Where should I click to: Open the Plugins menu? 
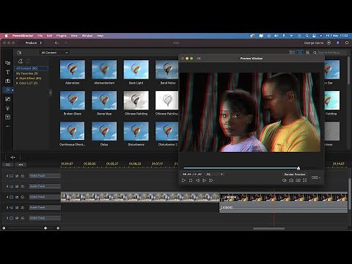pyautogui.click(x=61, y=36)
